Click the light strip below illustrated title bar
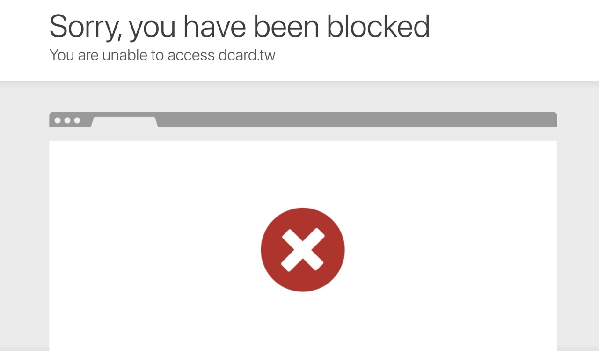Screen dimensions: 599x351 pos(303,134)
